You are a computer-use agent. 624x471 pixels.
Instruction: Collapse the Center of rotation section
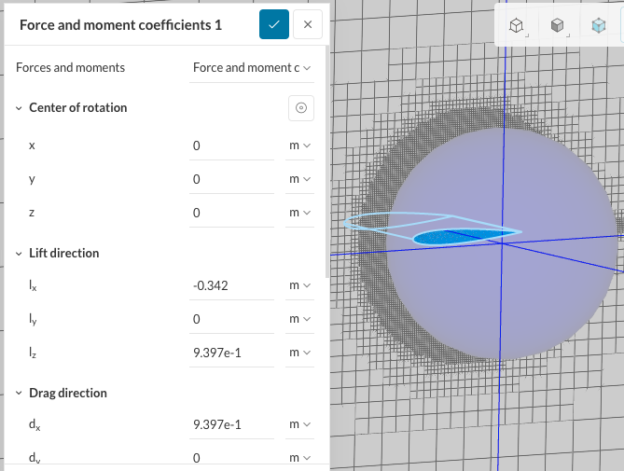tap(19, 108)
